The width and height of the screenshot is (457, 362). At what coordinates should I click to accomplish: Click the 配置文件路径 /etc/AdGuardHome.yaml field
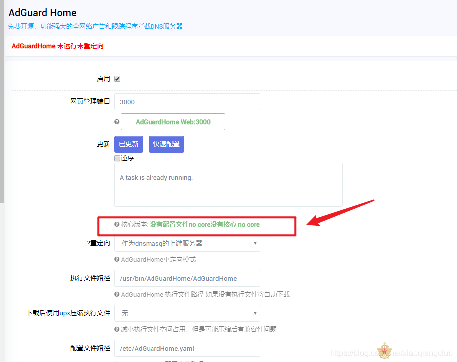(x=187, y=348)
